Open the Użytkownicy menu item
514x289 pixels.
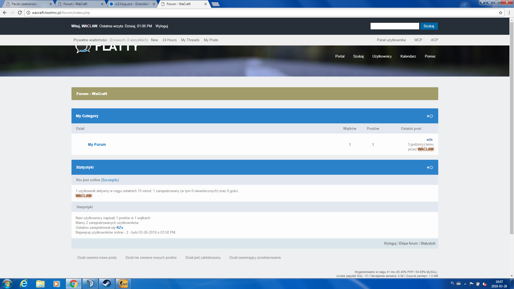pos(382,56)
